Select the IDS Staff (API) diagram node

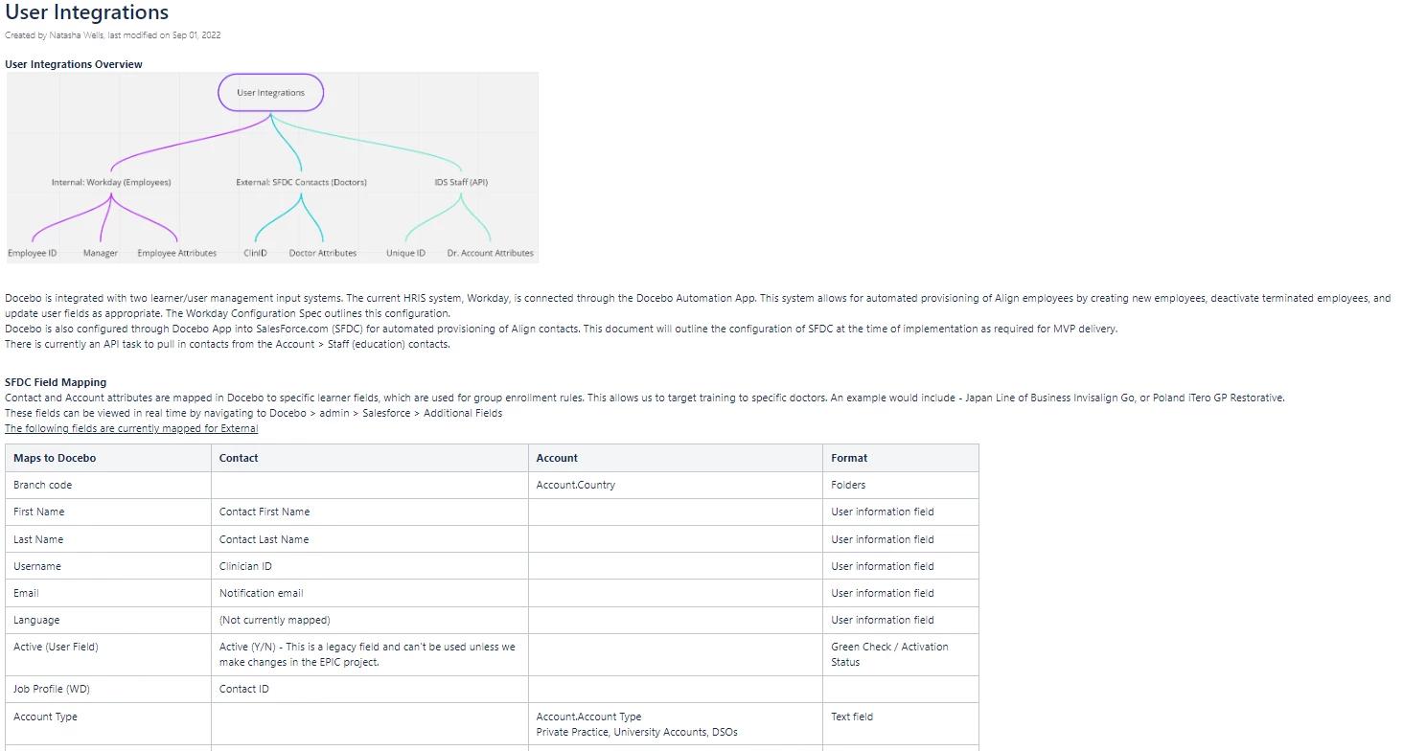pos(461,182)
